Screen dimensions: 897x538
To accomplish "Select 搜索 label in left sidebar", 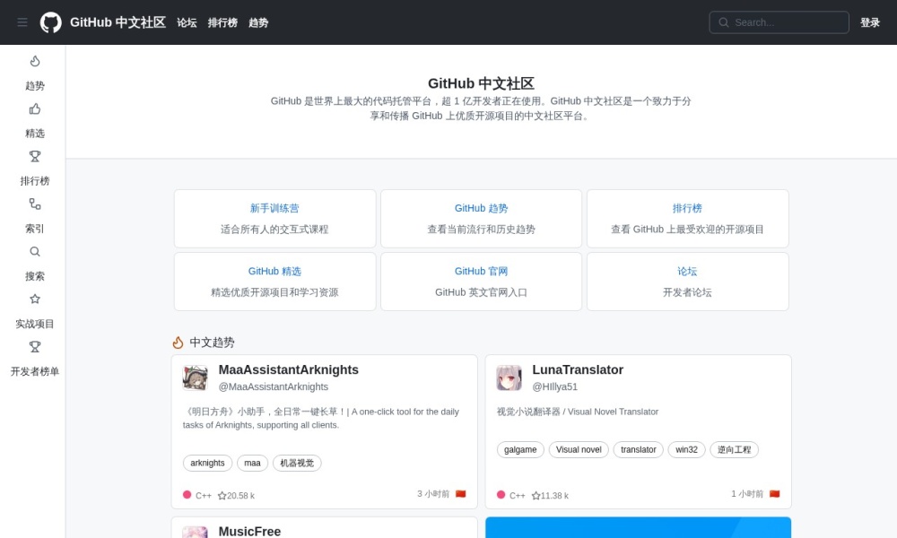I will pos(35,276).
